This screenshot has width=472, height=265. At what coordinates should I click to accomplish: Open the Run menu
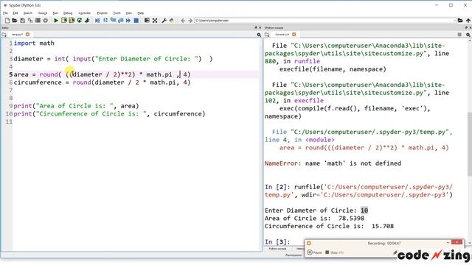[x=55, y=13]
